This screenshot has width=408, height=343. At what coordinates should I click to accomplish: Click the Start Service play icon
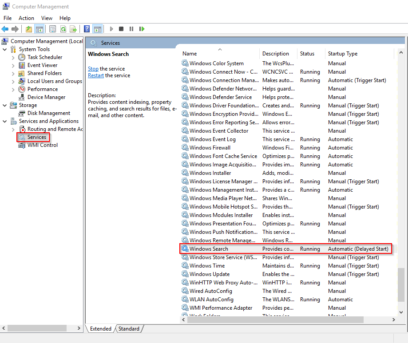point(111,29)
